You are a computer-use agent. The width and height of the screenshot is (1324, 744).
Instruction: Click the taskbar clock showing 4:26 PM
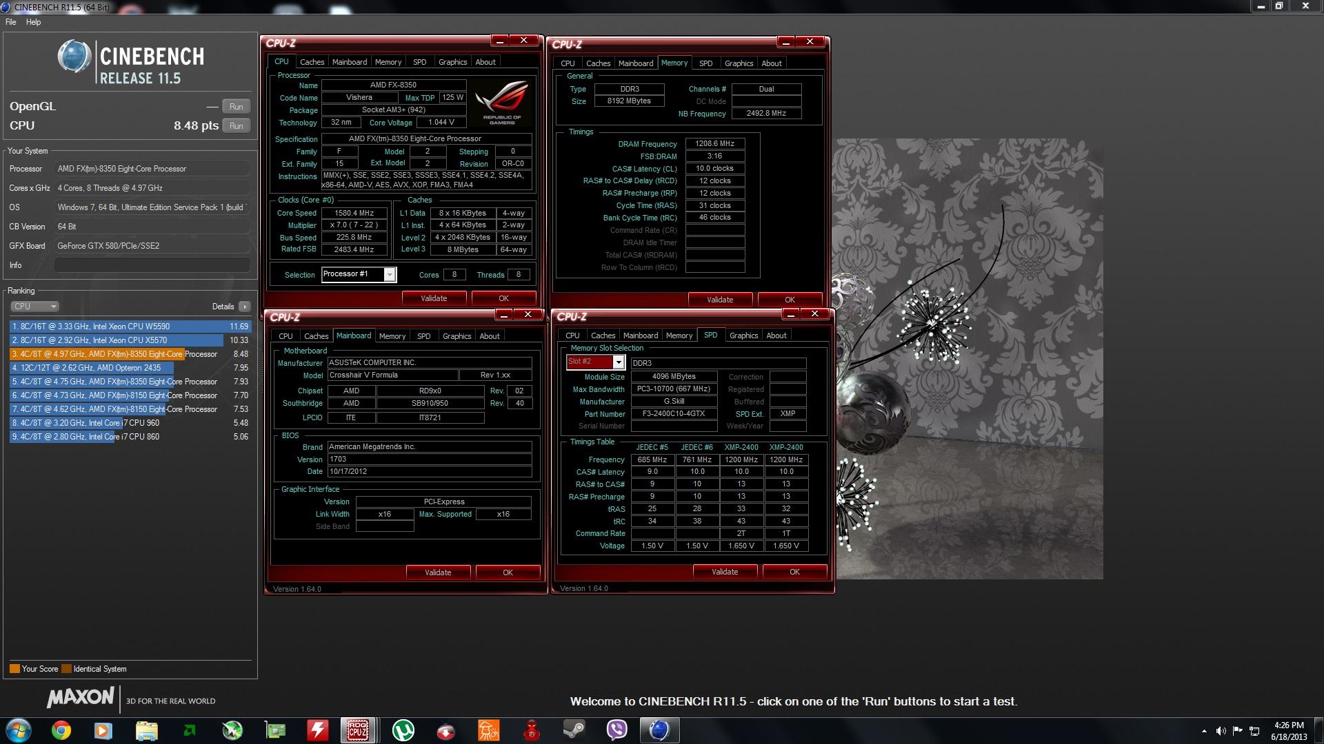1289,731
